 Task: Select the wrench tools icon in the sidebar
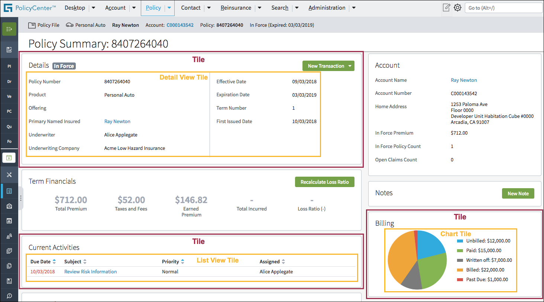point(9,174)
